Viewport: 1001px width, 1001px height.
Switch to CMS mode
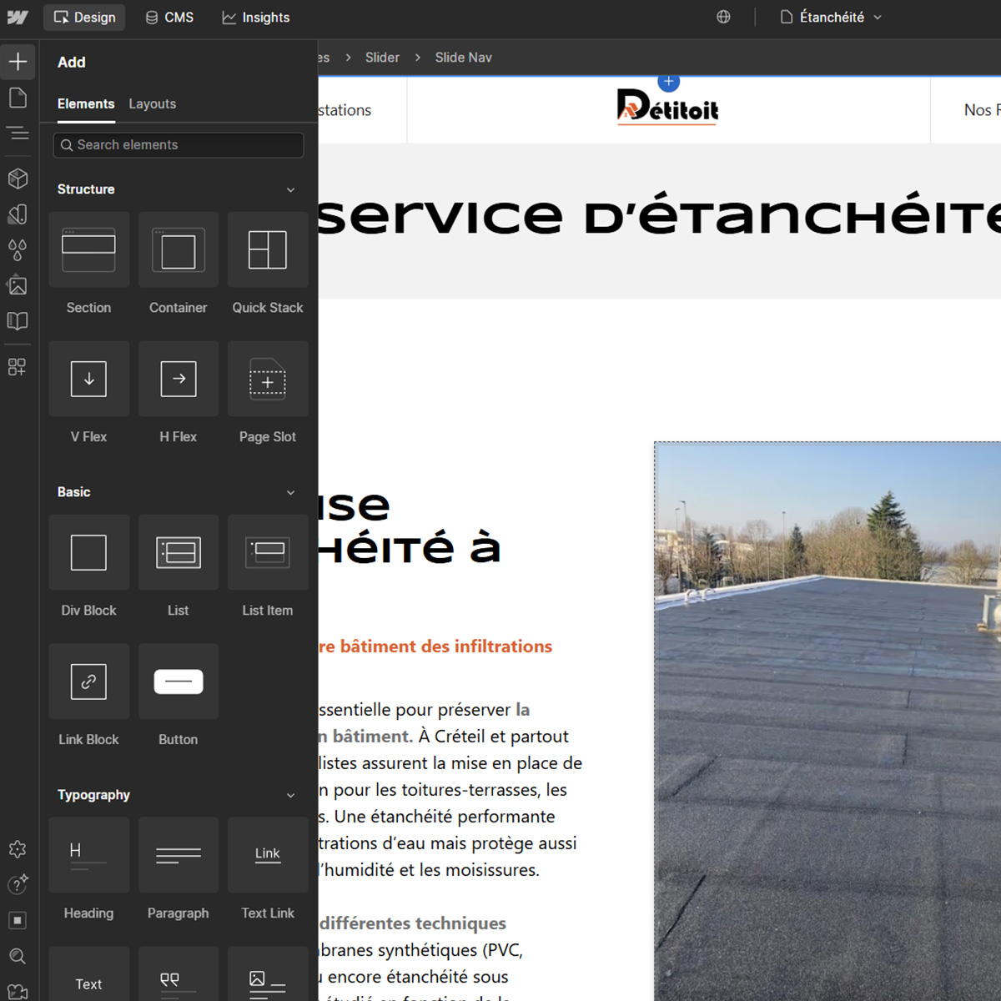pyautogui.click(x=169, y=17)
